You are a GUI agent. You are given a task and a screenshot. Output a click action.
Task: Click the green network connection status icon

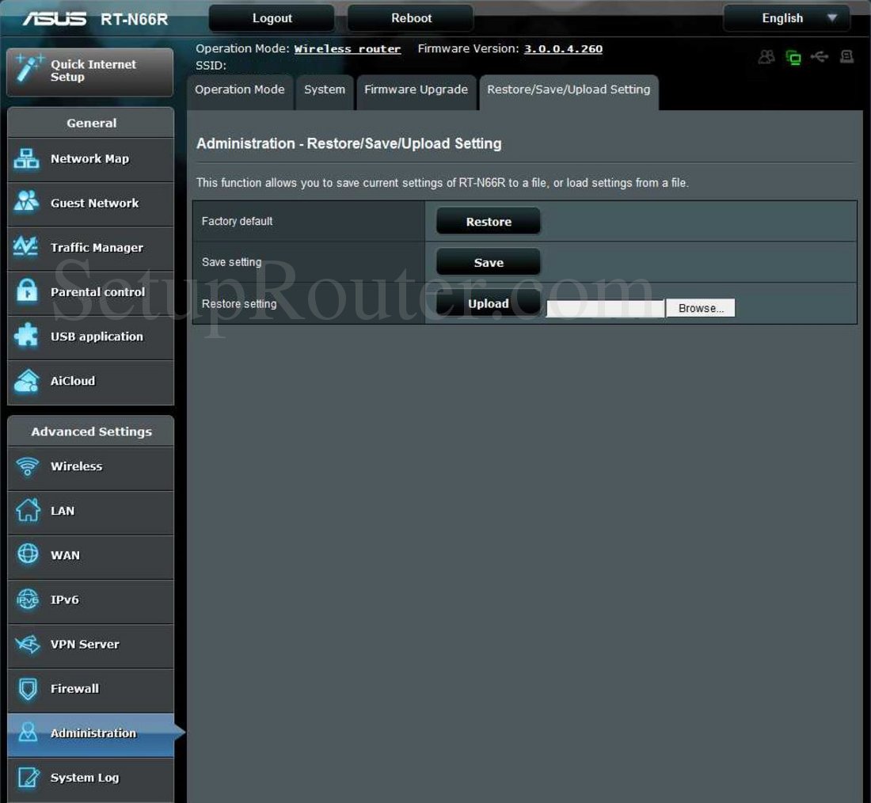tap(793, 57)
